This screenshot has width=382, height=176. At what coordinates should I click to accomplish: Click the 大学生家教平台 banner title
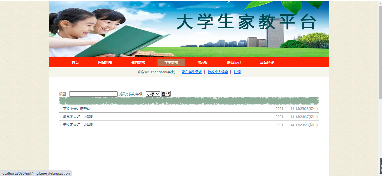click(247, 22)
